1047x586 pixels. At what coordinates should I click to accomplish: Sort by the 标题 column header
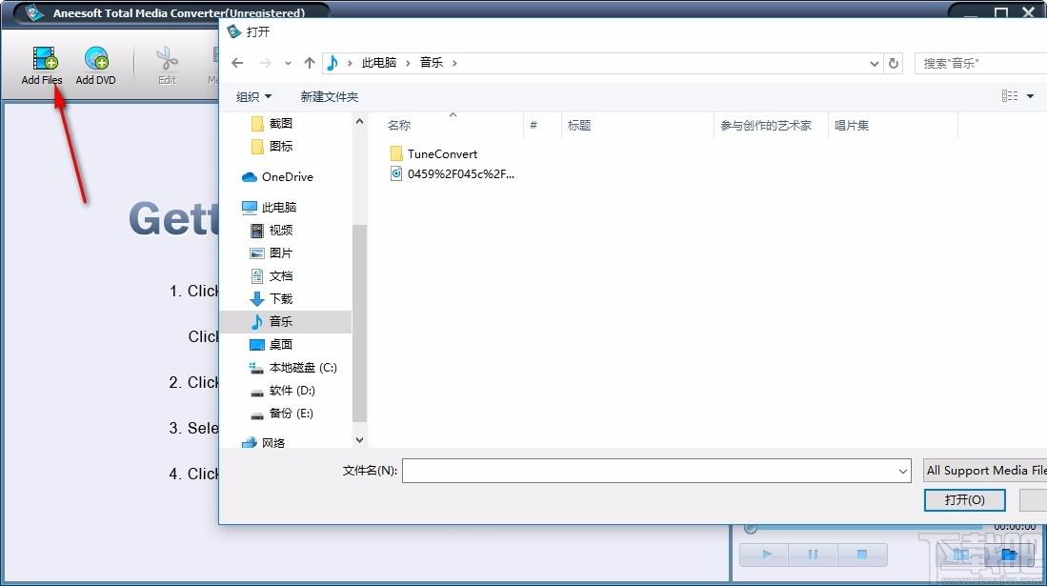[x=579, y=125]
